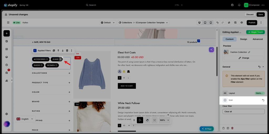The width and height of the screenshot is (269, 134).
Task: Open the English language selector
Action: [25, 119]
